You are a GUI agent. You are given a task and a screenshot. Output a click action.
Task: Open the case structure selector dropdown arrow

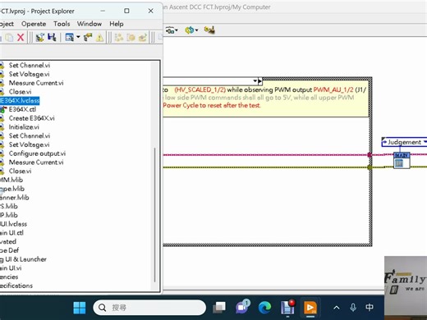(x=255, y=81)
